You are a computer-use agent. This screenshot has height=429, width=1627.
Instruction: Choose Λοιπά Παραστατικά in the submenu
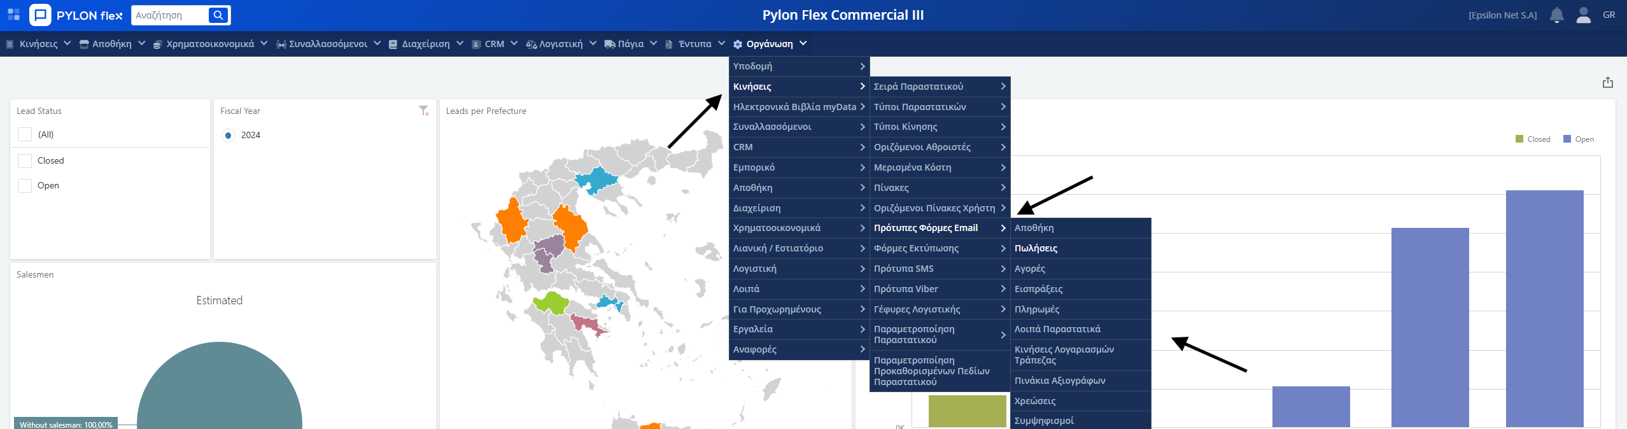coord(1080,329)
